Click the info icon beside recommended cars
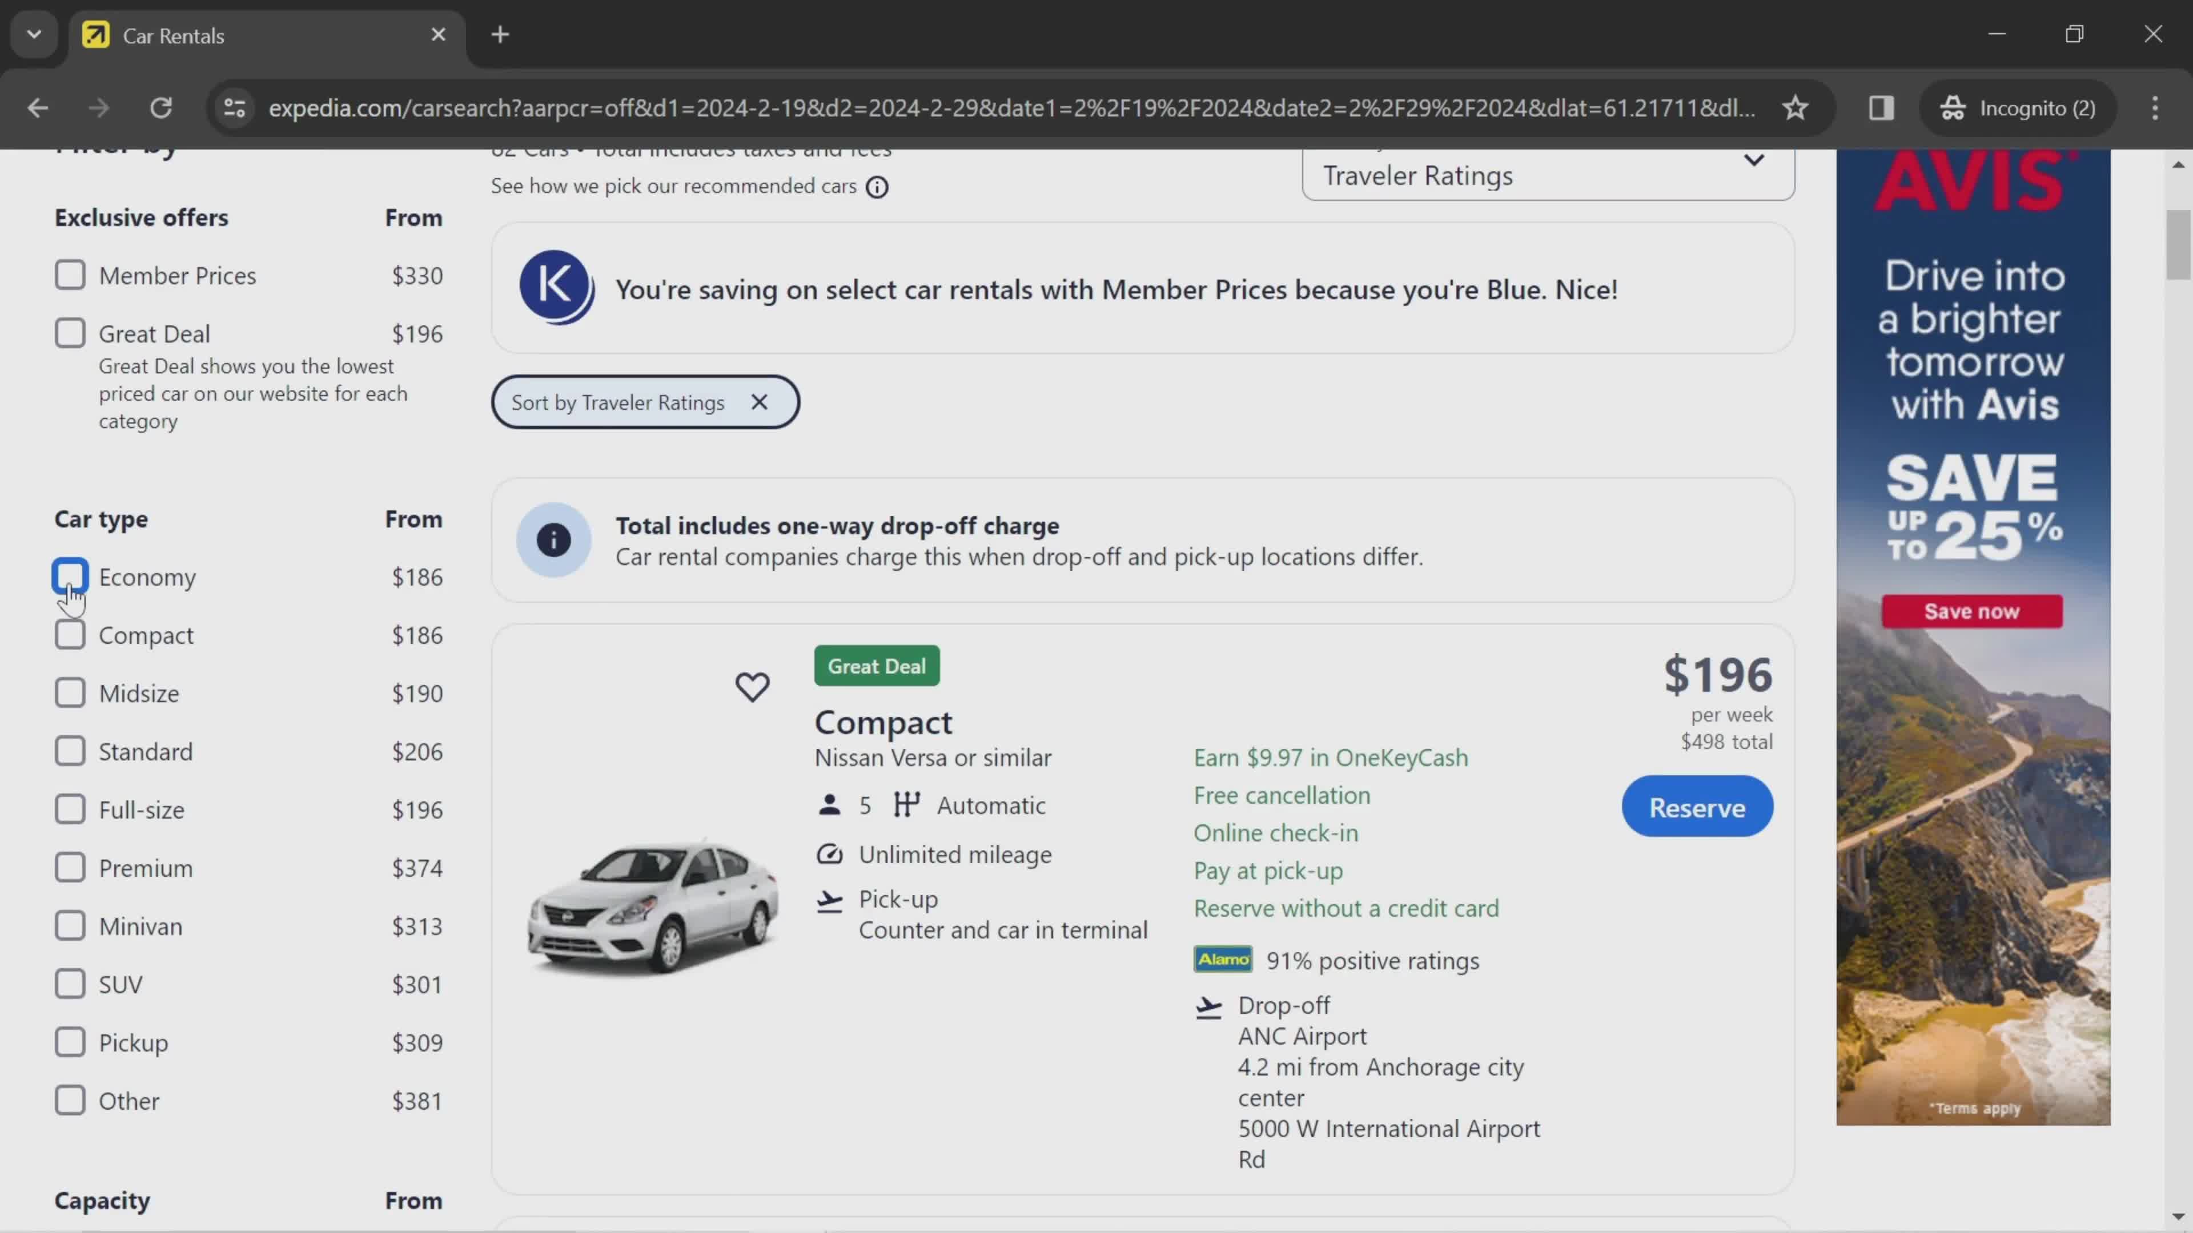This screenshot has height=1233, width=2193. (x=877, y=186)
